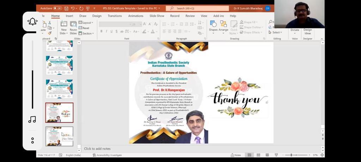This screenshot has width=361, height=162.
Task: Click the zoom slider in status bar
Action: (x=296, y=155)
